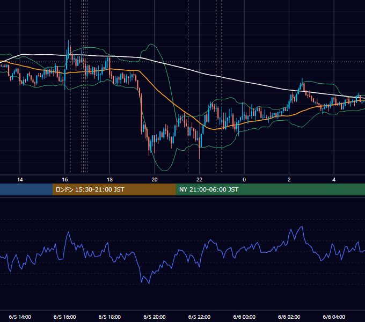The height and width of the screenshot is (322, 365).
Task: Click the 0 hour label on price chart axis
Action: pyautogui.click(x=244, y=180)
